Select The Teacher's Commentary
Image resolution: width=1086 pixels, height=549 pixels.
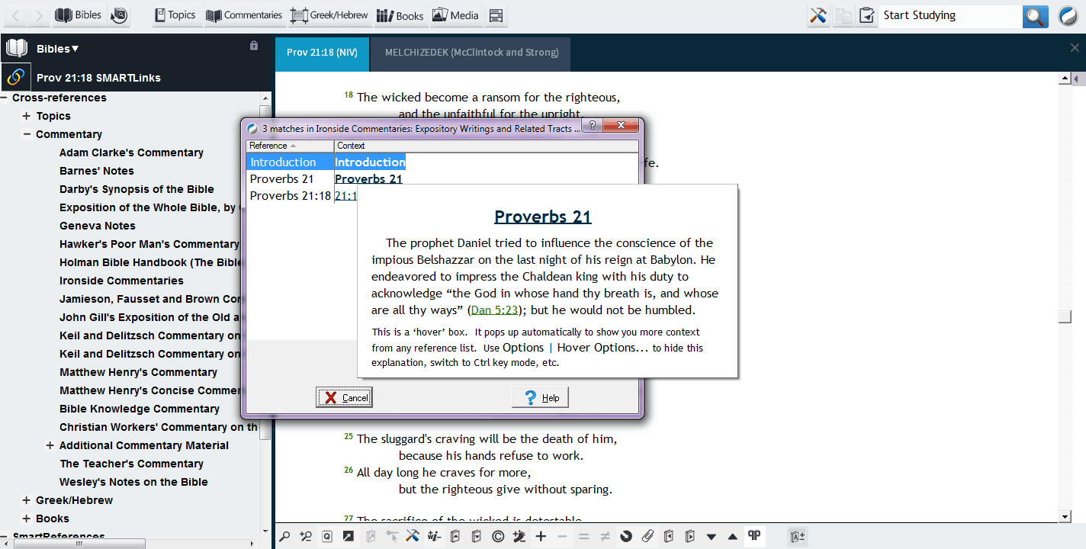(131, 464)
